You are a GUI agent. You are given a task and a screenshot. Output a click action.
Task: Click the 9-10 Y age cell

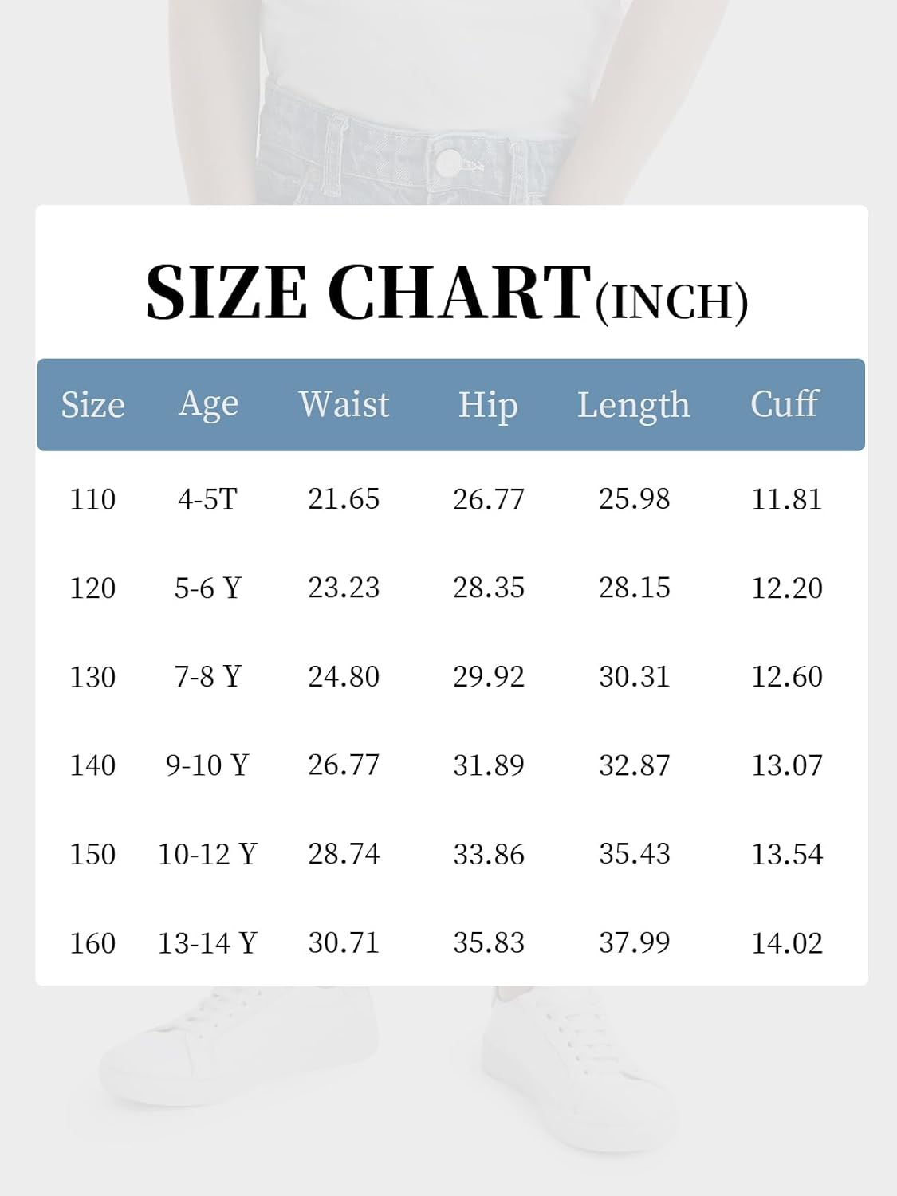[x=207, y=765]
